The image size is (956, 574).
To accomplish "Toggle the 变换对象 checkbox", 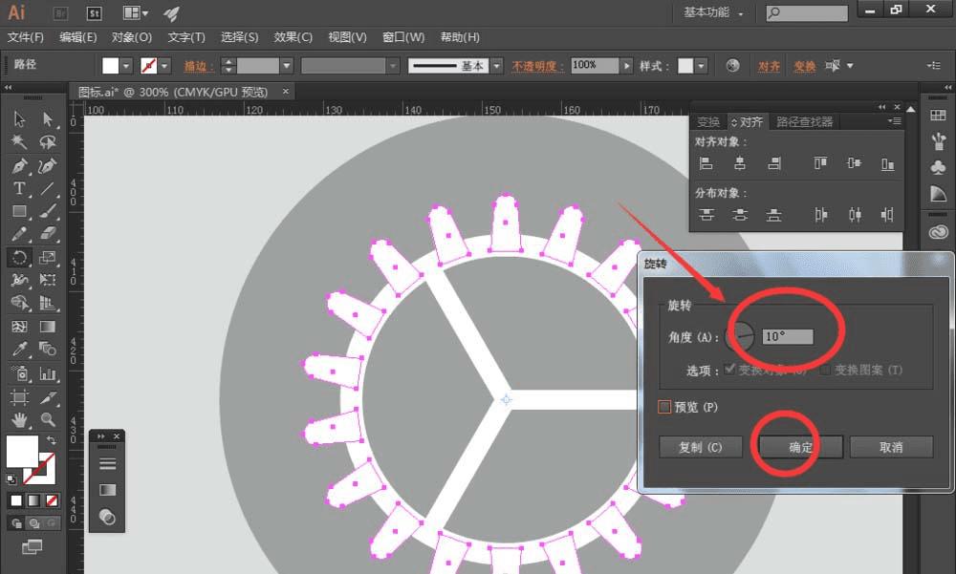I will point(729,370).
